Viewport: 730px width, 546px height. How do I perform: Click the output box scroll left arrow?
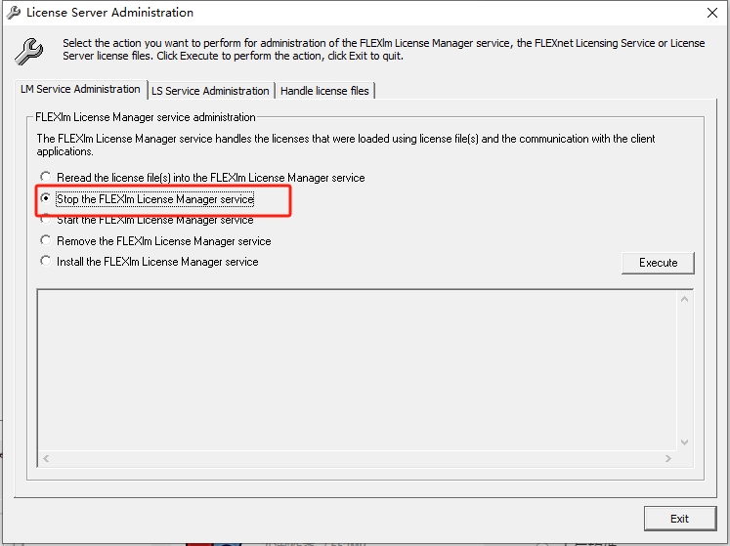(x=45, y=457)
